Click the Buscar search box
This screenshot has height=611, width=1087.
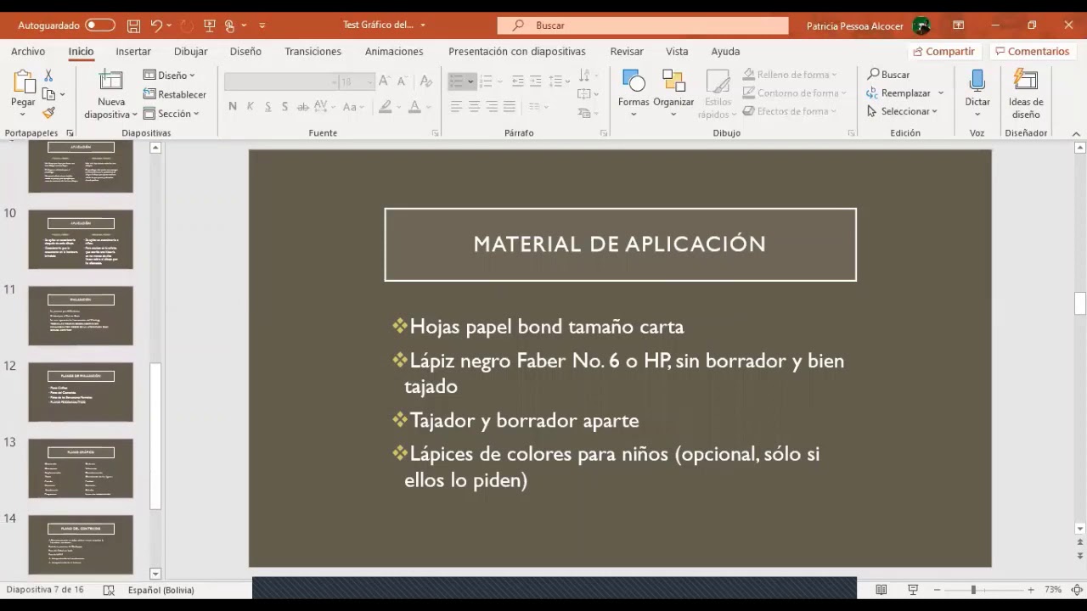click(x=643, y=25)
